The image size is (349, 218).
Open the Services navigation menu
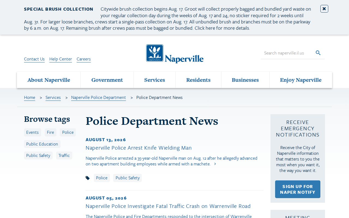tap(155, 80)
